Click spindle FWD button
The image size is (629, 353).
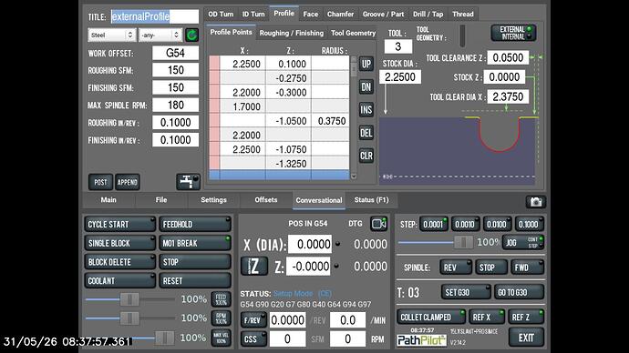pos(527,267)
